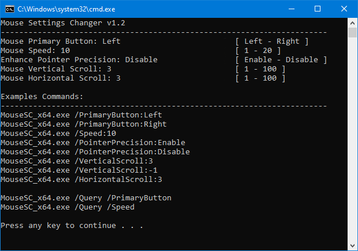358x251 pixels.
Task: Click the "[ Left - Right ]" options text
Action: (272, 41)
